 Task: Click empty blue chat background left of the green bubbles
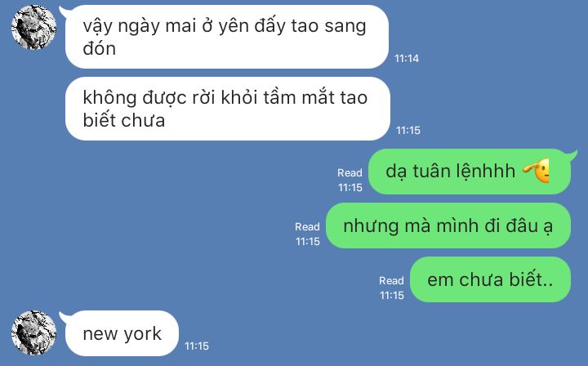click(169, 225)
